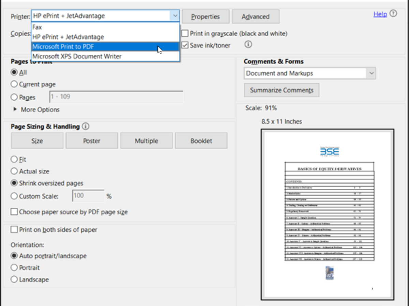Open Comments & Forms dropdown
Image resolution: width=409 pixels, height=306 pixels.
[x=310, y=73]
